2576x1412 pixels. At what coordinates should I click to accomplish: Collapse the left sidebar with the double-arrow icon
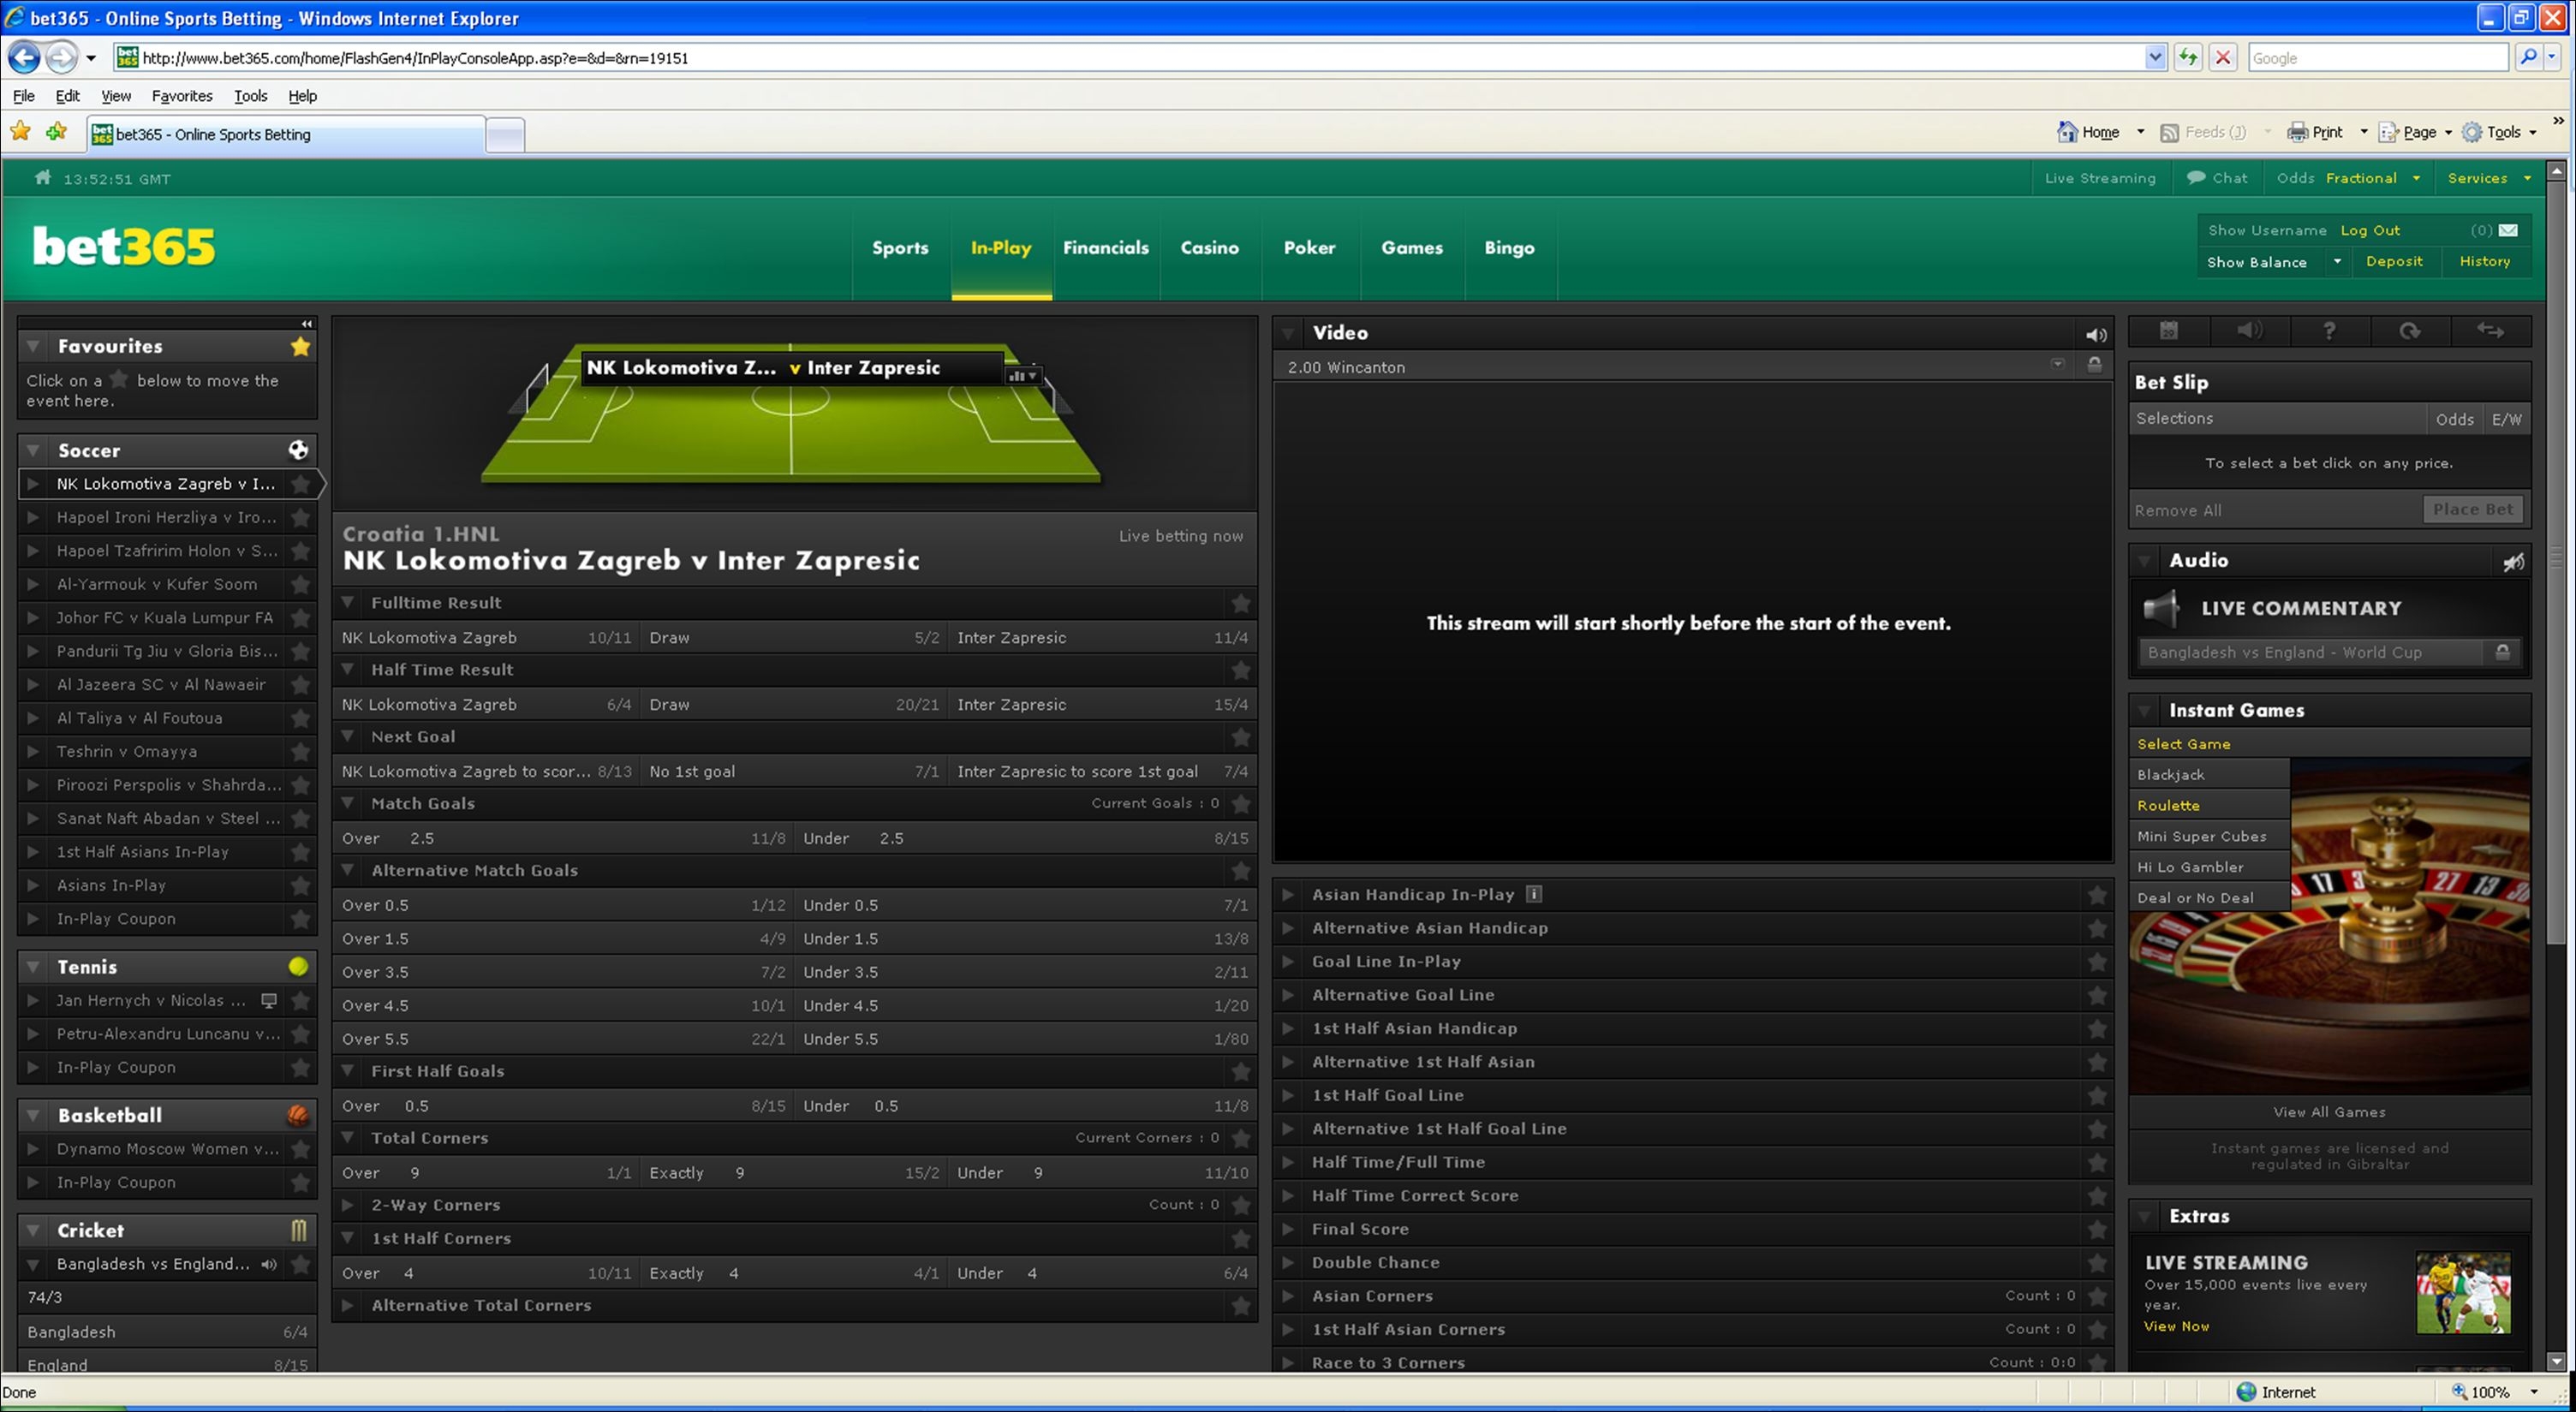pos(307,323)
